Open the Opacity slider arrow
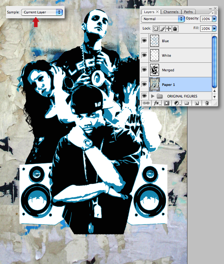Screen dimensions: 224x264 point(214,19)
